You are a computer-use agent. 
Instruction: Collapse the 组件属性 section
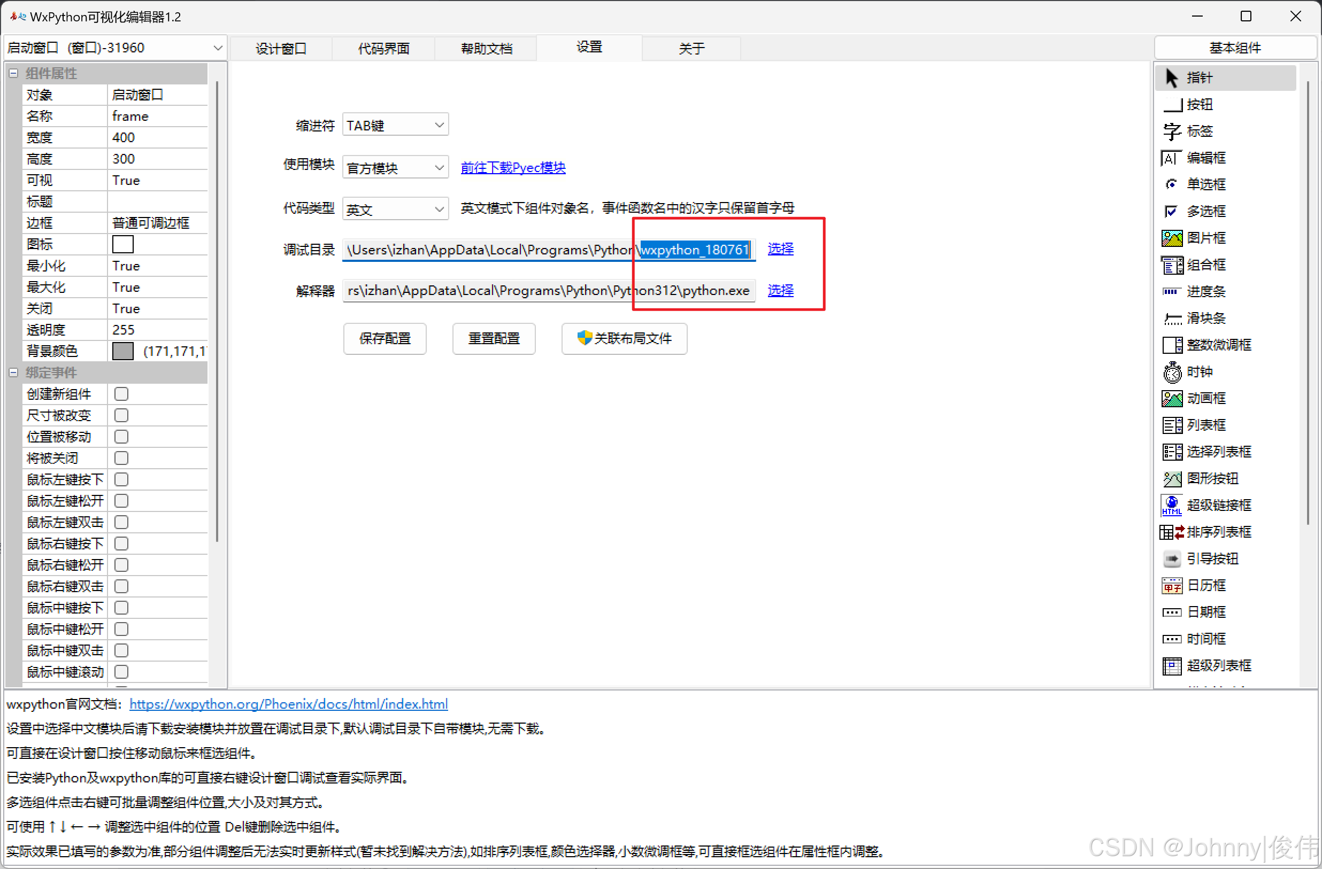pyautogui.click(x=13, y=73)
